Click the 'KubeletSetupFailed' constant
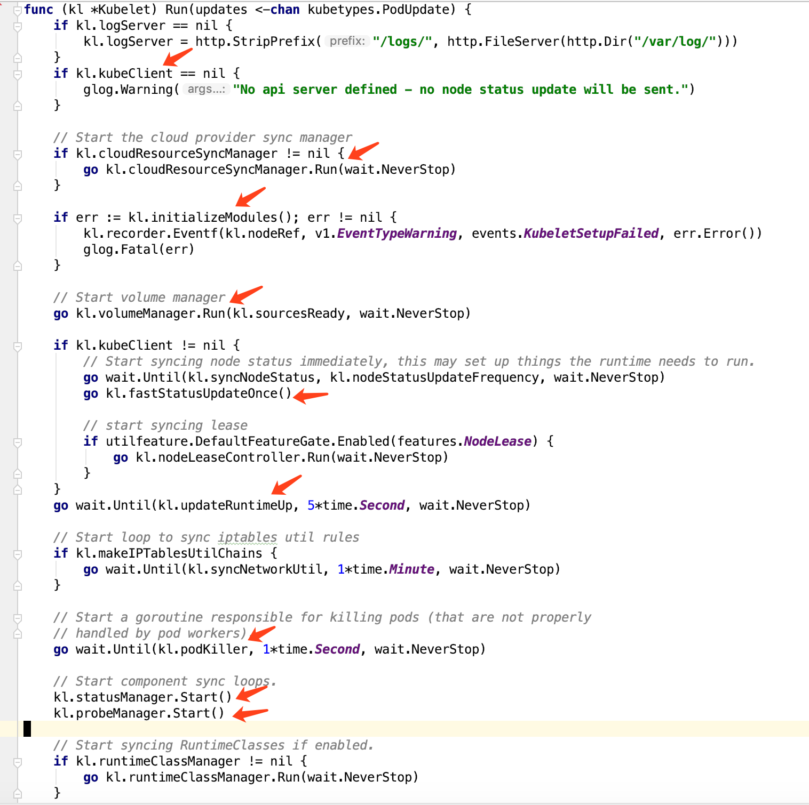The height and width of the screenshot is (805, 809). [591, 234]
